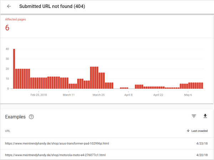Open the motorola-moto-e4 URL row
The image size is (214, 160).
[x=55, y=155]
